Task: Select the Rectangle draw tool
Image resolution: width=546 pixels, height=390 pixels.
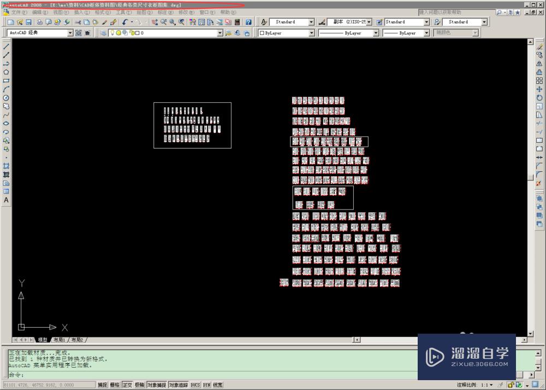Action: click(6, 80)
